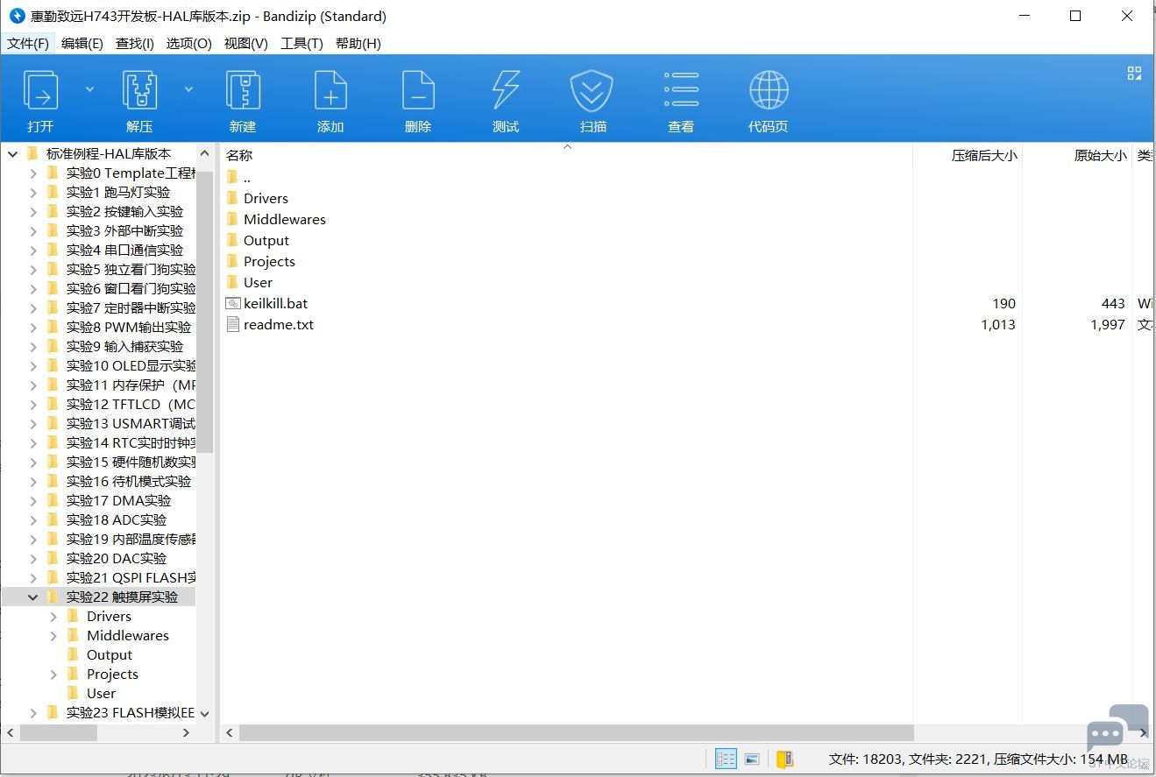Select the User subfolder in the folder tree
1156x777 pixels.
point(101,693)
